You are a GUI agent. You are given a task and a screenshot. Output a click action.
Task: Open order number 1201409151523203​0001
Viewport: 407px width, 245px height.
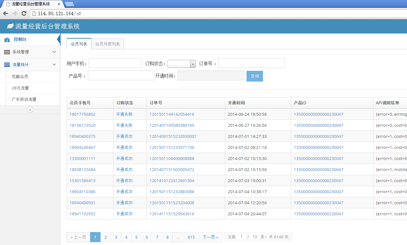point(173,136)
